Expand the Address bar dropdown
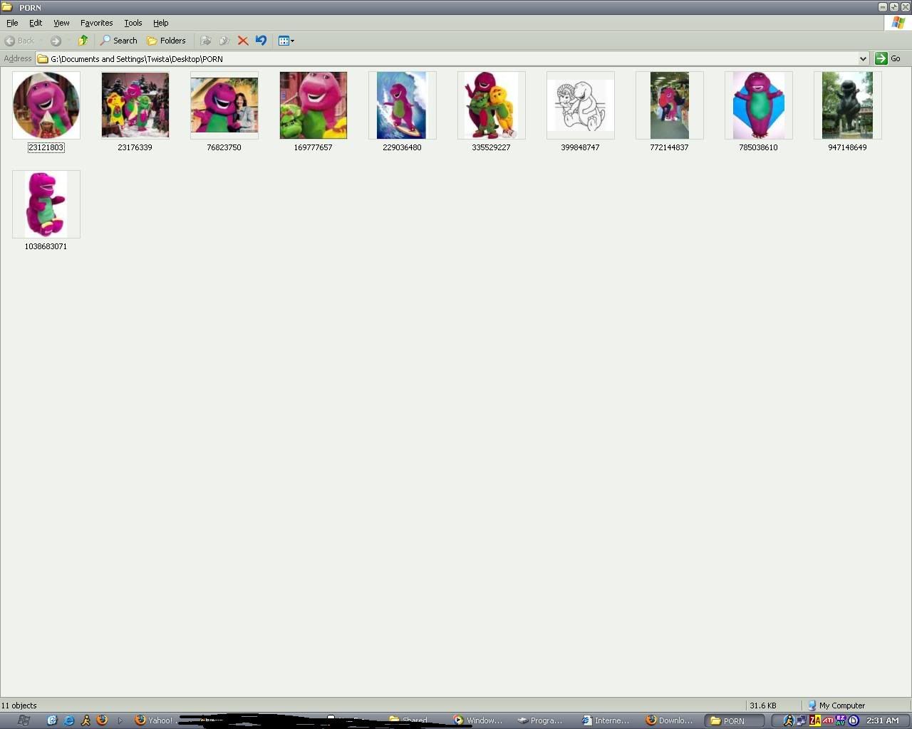 [863, 58]
